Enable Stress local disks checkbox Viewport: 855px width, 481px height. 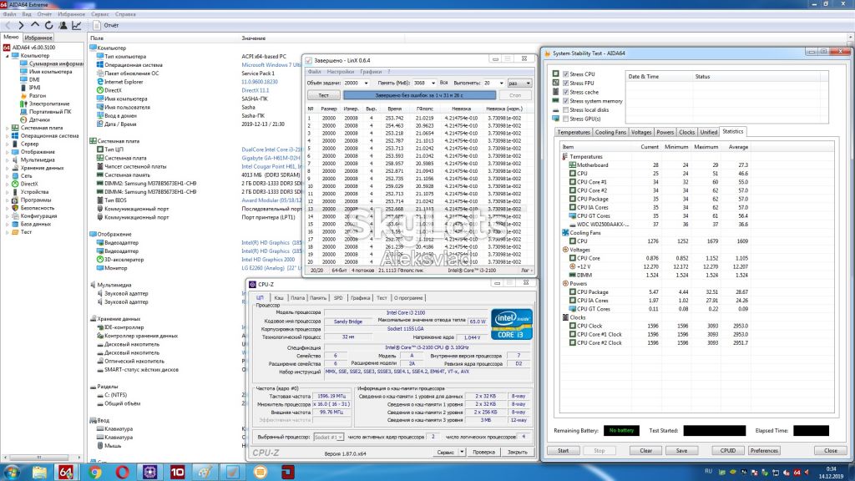click(x=566, y=109)
